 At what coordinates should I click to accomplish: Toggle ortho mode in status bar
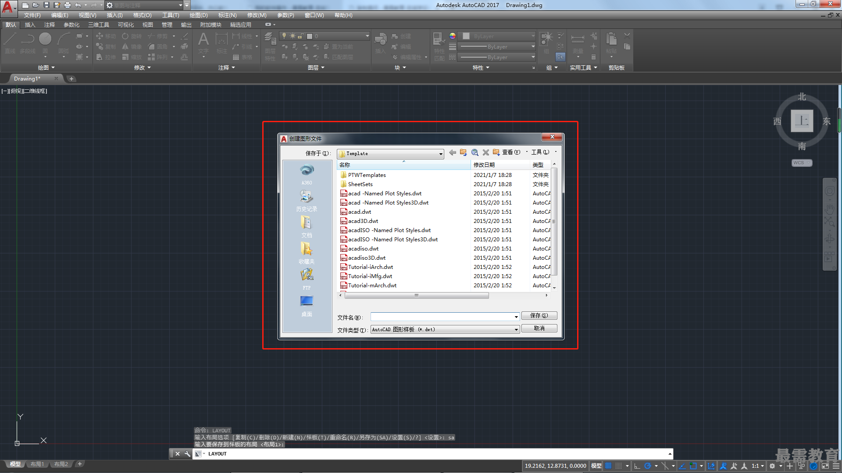[x=637, y=466]
